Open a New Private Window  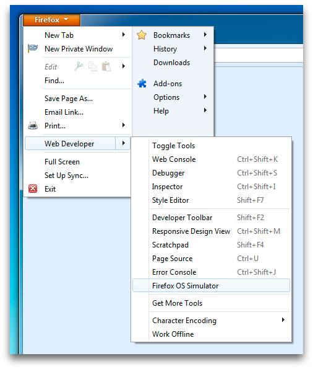(x=77, y=49)
